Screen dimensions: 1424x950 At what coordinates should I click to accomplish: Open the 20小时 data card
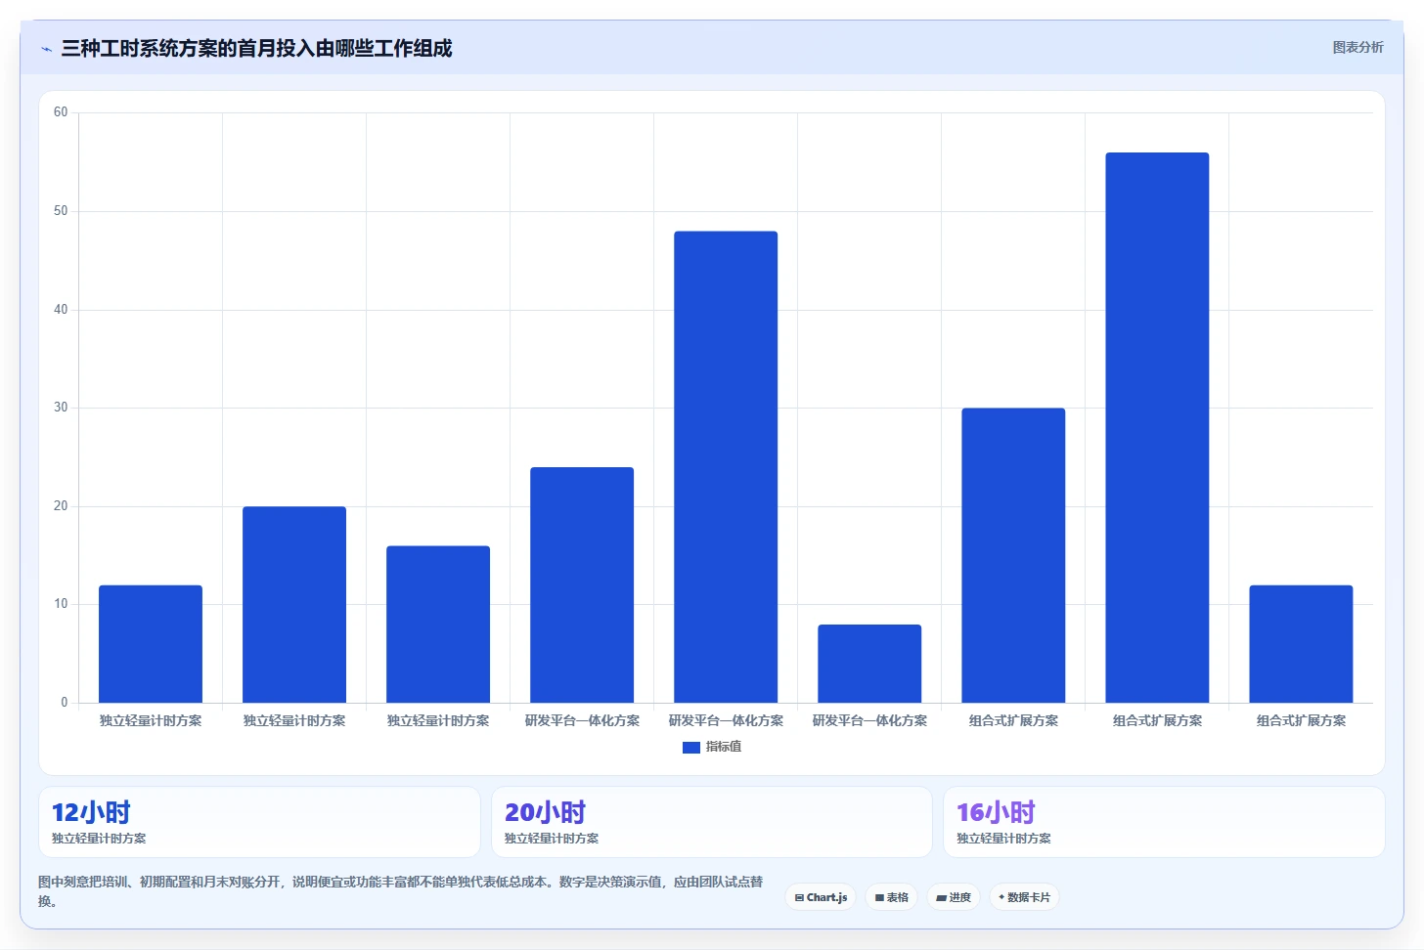711,822
